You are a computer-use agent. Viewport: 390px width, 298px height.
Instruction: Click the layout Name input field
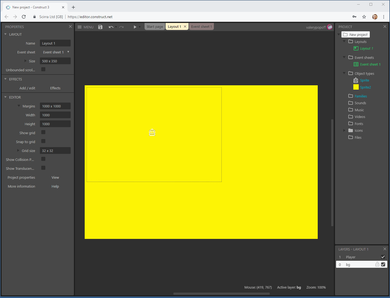[x=55, y=43]
